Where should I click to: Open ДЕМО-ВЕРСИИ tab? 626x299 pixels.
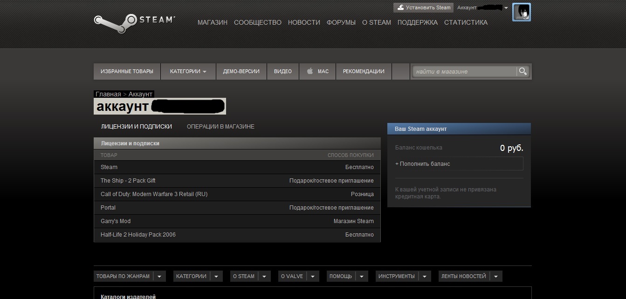click(241, 71)
